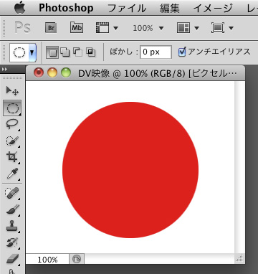Screen dimensions: 258x274
Task: Select the Clone Stamp tool
Action: (x=12, y=226)
